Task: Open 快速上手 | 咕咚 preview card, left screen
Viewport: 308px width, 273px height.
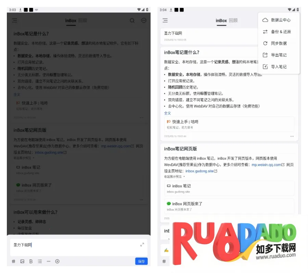Action: tap(79, 105)
